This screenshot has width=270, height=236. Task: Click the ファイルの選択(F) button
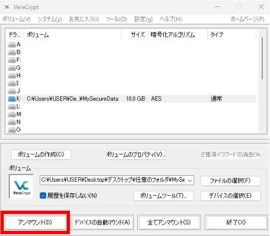[231, 180]
